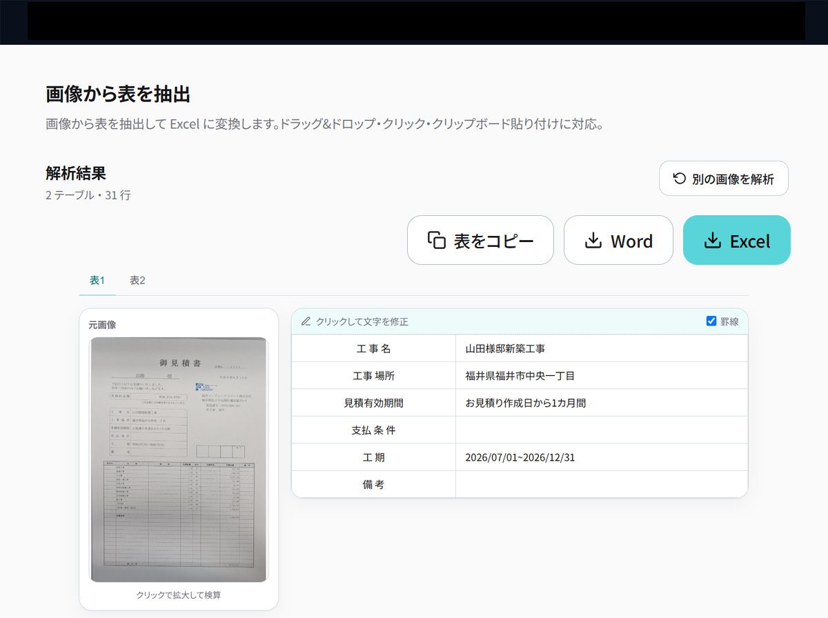
Task: Switch to the 表2 tab
Action: (x=137, y=281)
